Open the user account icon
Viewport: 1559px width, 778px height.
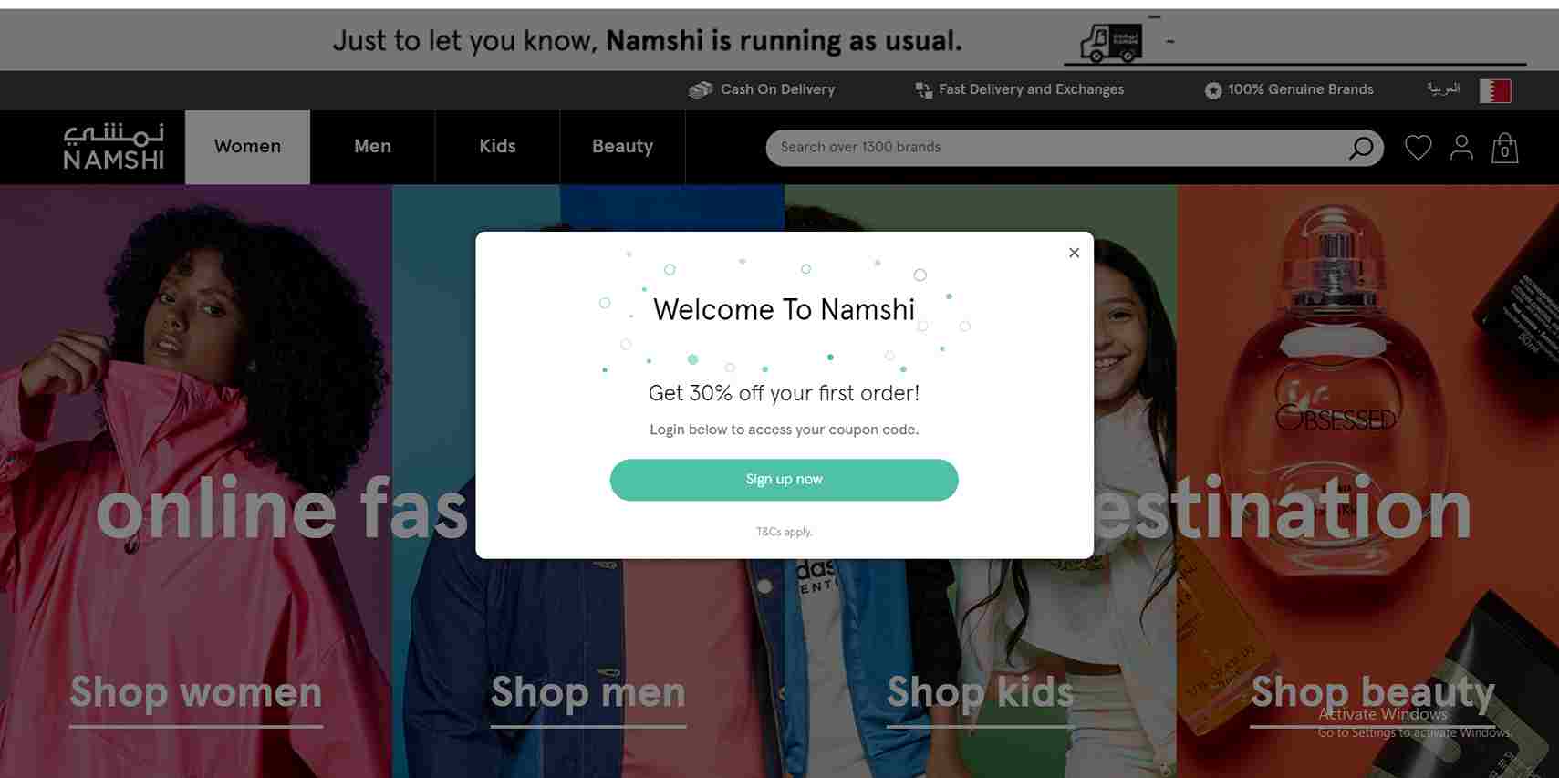click(x=1461, y=148)
